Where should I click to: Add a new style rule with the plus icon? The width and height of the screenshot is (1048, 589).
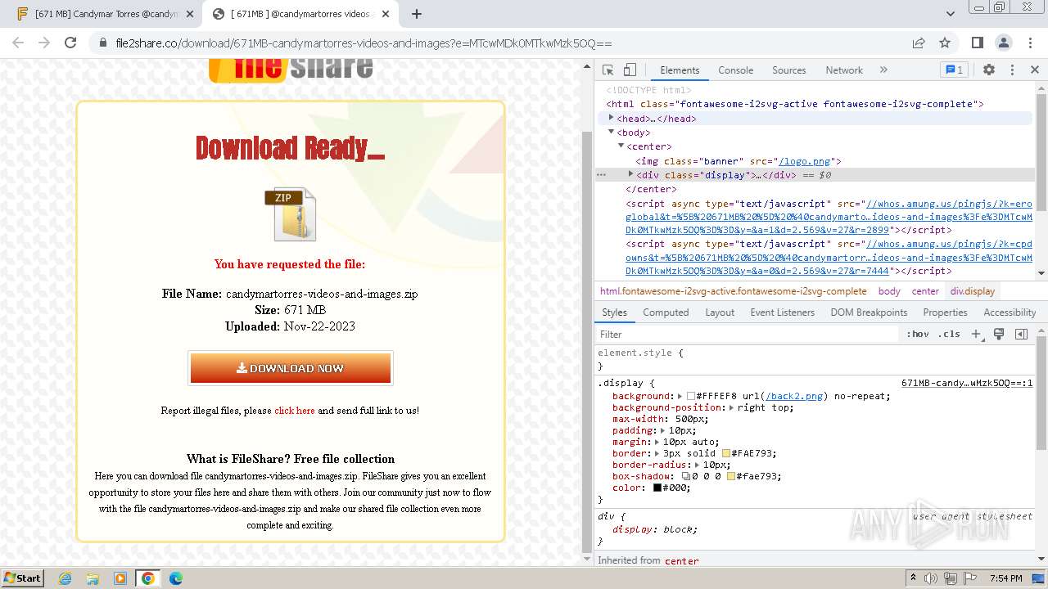975,334
